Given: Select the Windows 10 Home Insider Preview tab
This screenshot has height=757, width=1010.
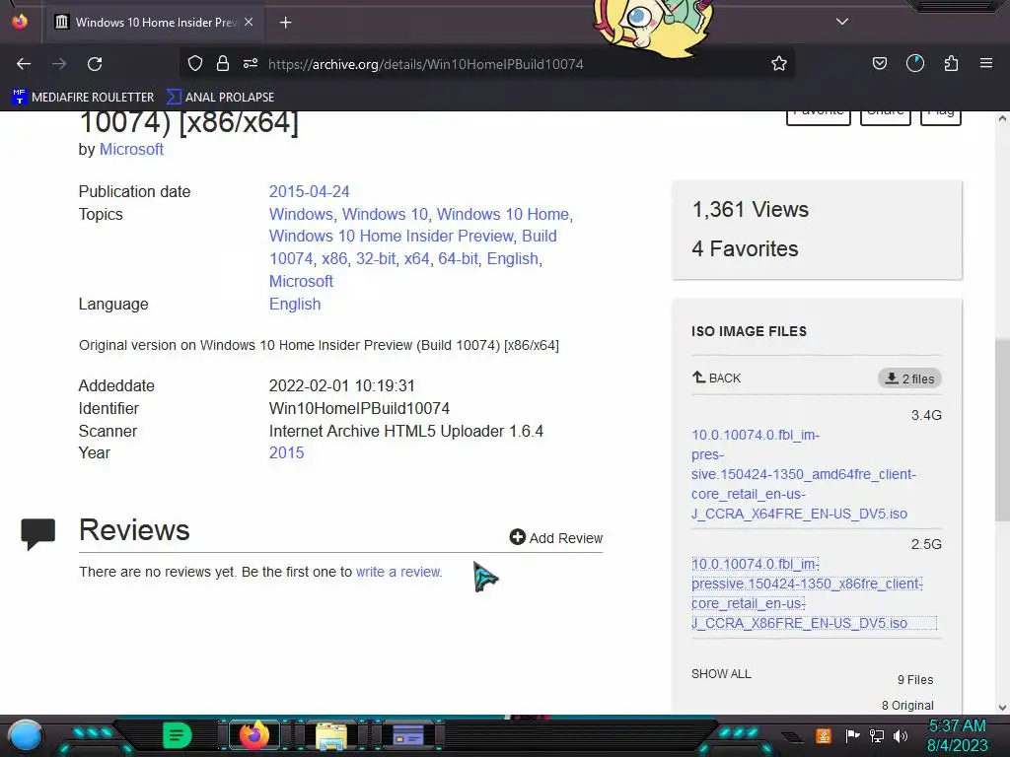Looking at the screenshot, I should point(155,22).
